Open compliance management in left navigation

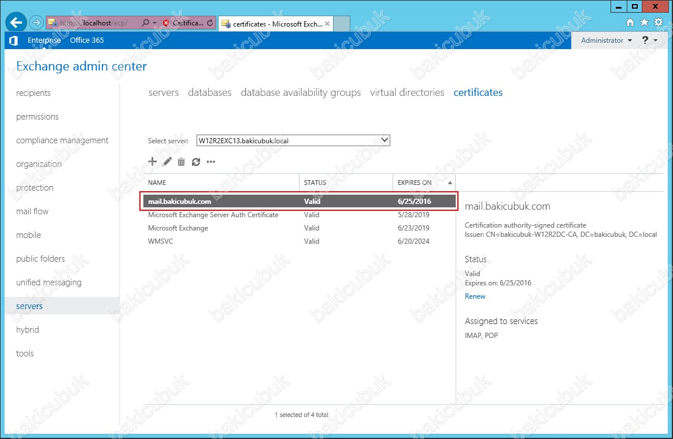(62, 140)
